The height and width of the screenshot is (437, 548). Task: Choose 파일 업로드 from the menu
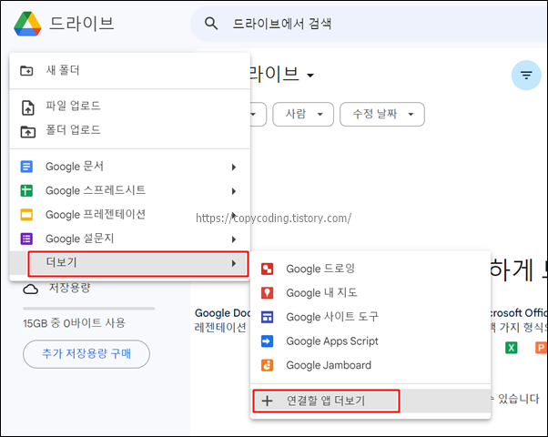click(x=129, y=106)
